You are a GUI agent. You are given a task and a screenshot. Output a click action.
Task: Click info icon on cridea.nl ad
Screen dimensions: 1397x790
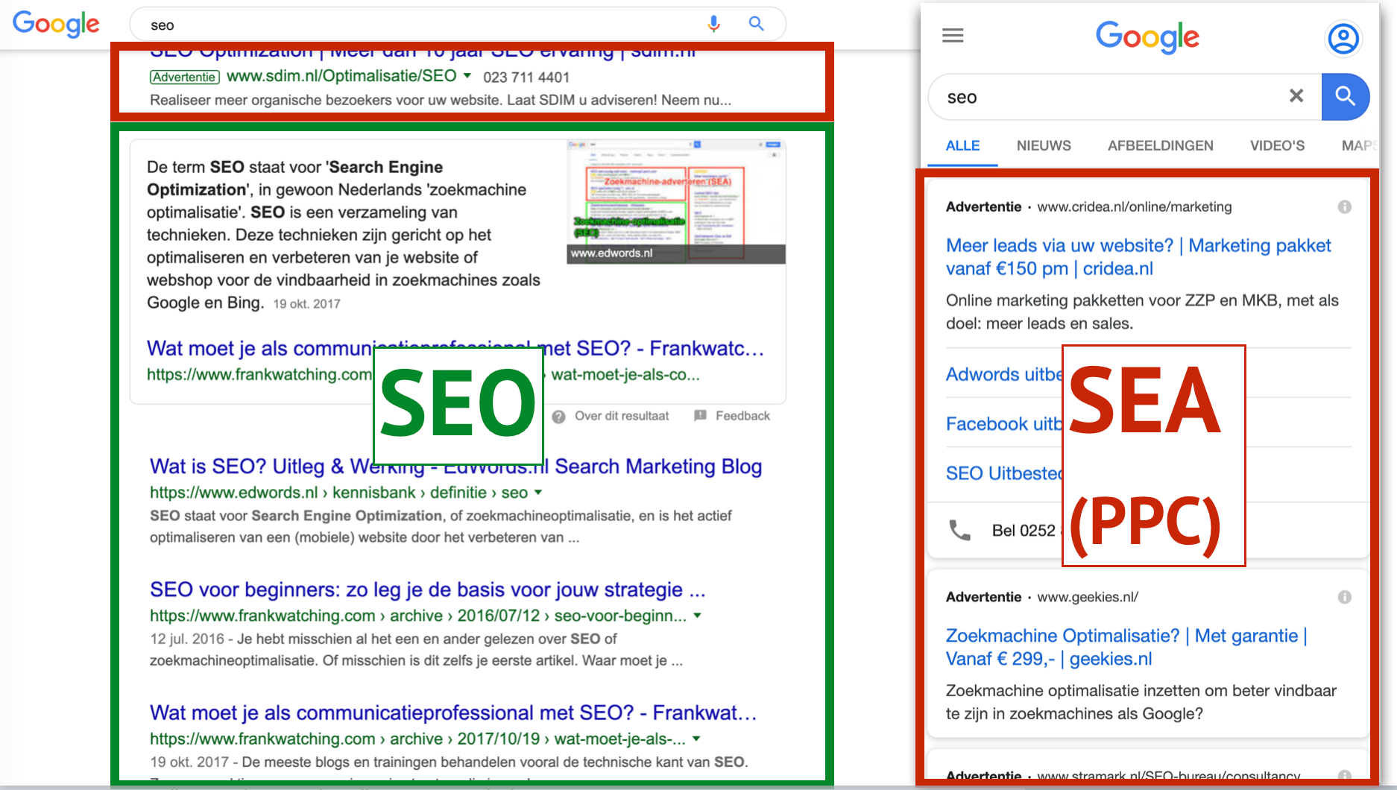[1344, 206]
